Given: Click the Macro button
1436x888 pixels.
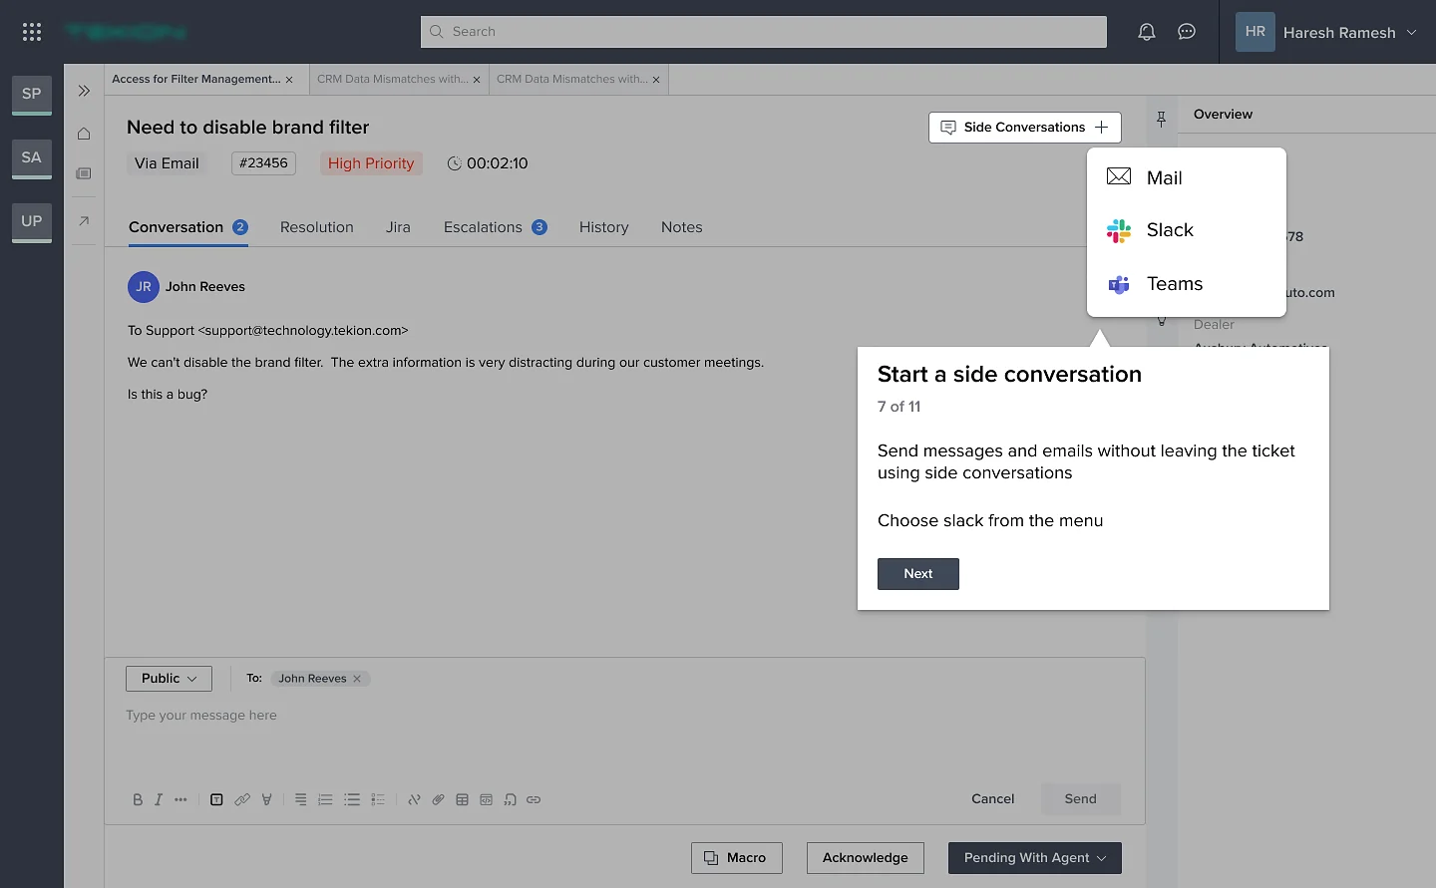Looking at the screenshot, I should coord(737,858).
